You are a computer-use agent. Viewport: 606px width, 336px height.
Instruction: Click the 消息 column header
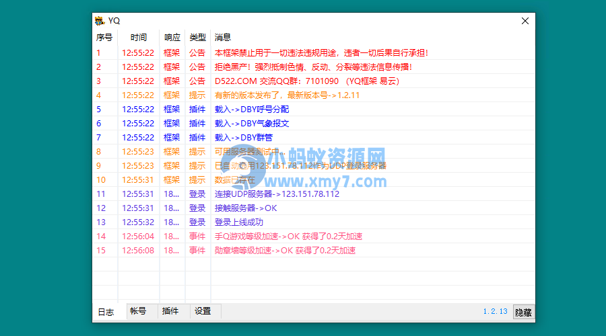click(222, 38)
